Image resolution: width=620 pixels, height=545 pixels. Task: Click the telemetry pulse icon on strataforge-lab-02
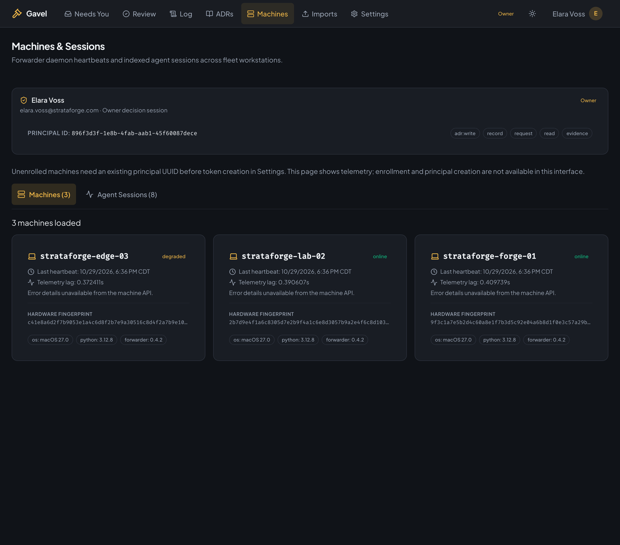click(x=232, y=282)
